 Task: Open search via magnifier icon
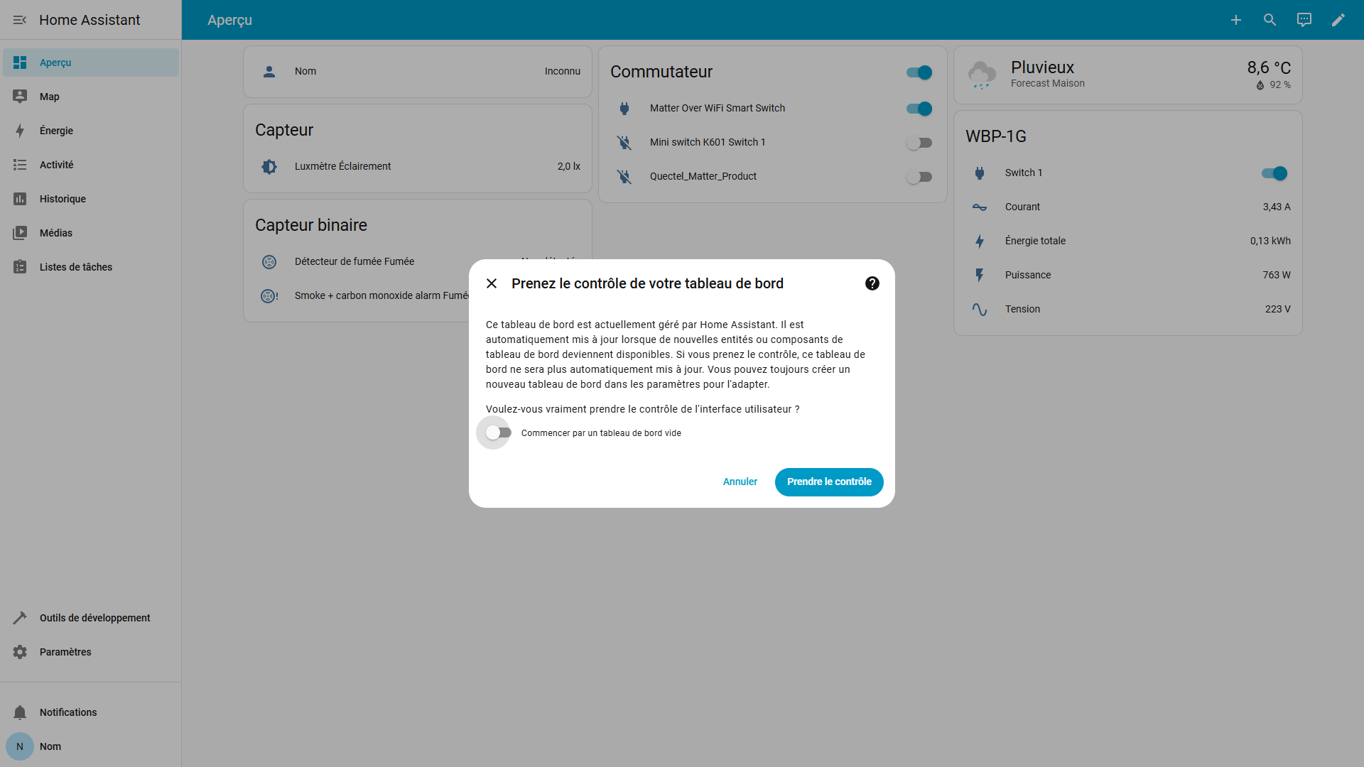click(x=1270, y=20)
